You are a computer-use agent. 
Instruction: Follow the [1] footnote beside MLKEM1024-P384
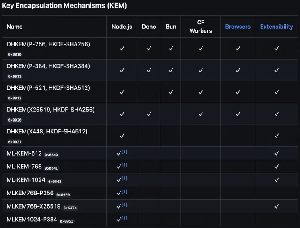[x=124, y=218]
